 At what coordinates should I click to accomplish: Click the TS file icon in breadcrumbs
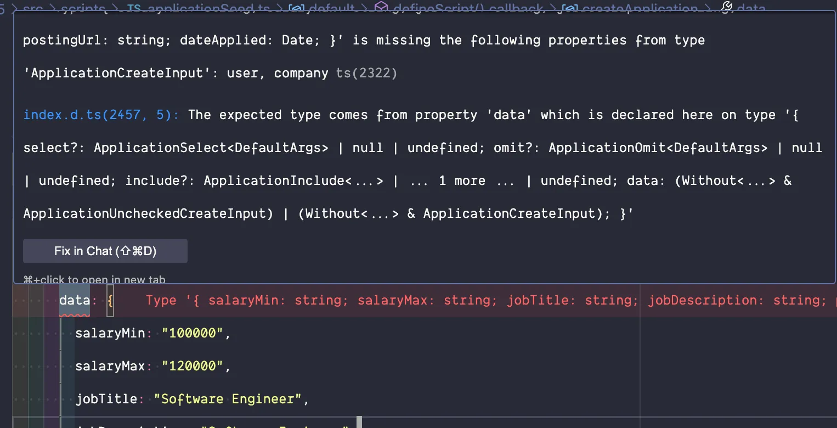(133, 8)
